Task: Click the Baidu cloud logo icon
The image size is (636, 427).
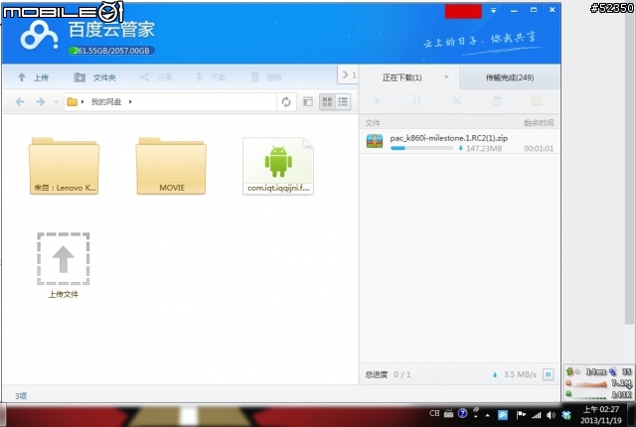Action: click(x=39, y=35)
